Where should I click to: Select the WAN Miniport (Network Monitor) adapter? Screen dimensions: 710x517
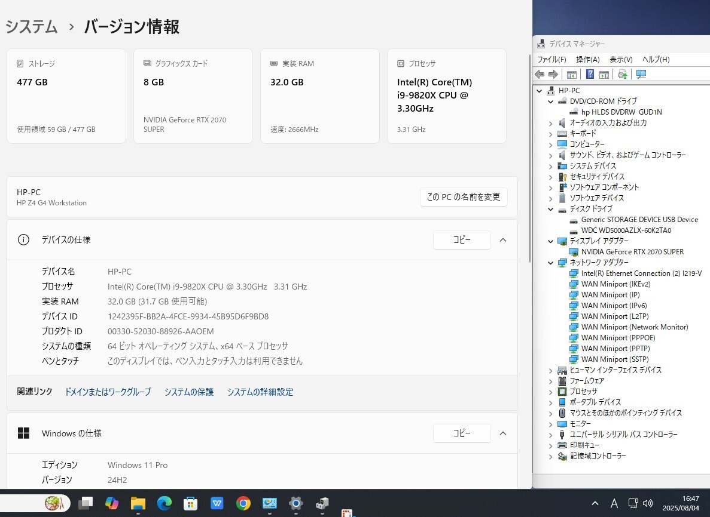pyautogui.click(x=635, y=327)
